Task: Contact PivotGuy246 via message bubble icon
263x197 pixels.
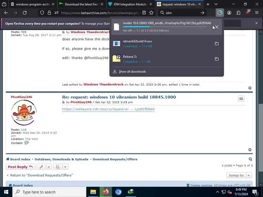Action: (x=26, y=143)
